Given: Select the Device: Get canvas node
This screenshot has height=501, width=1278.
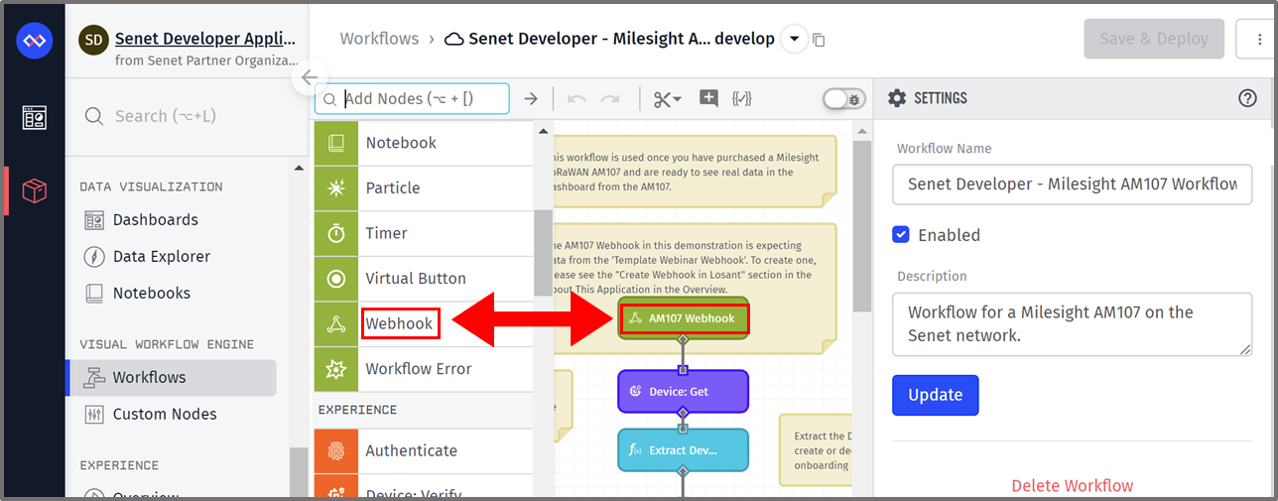Looking at the screenshot, I should [x=684, y=392].
